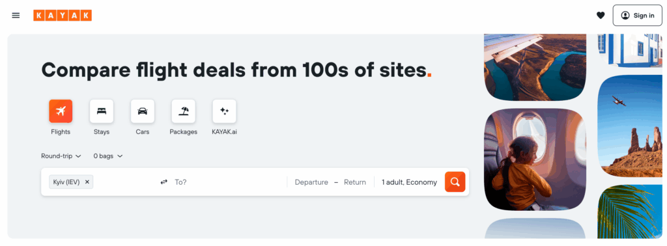Image resolution: width=667 pixels, height=246 pixels.
Task: Click the To? destination field
Action: coord(228,182)
